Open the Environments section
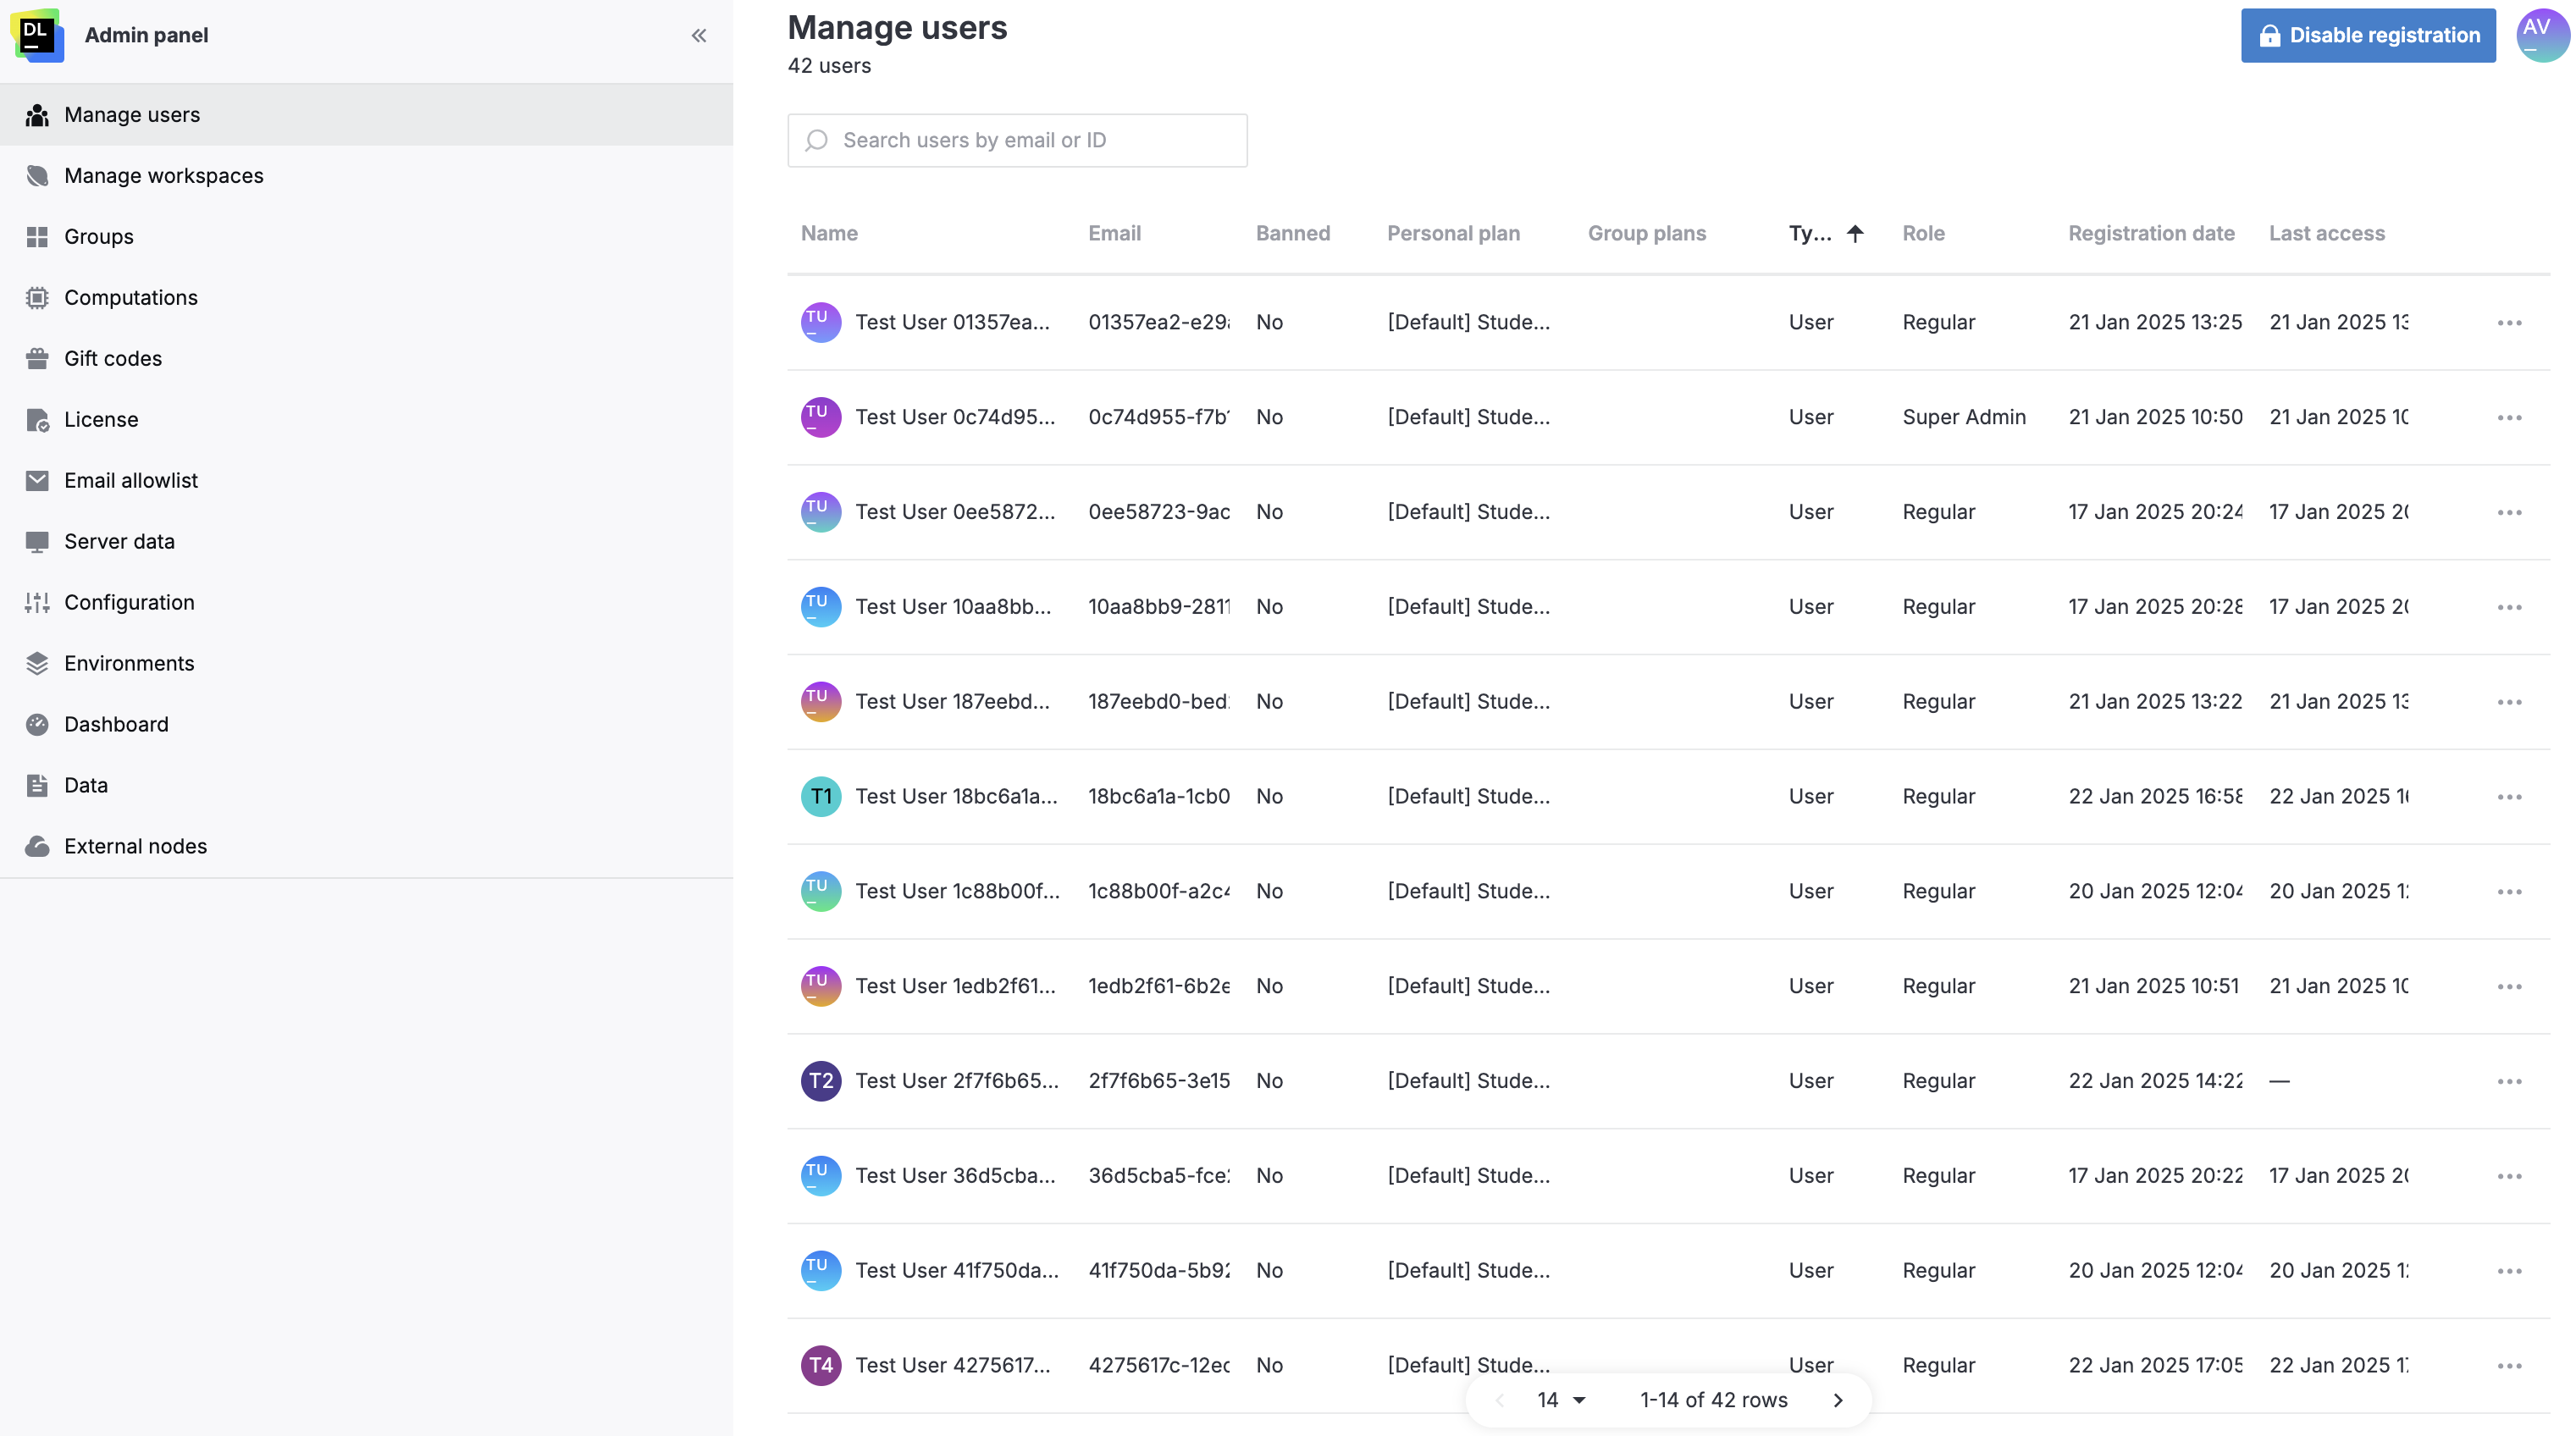The image size is (2576, 1436). pyautogui.click(x=129, y=663)
